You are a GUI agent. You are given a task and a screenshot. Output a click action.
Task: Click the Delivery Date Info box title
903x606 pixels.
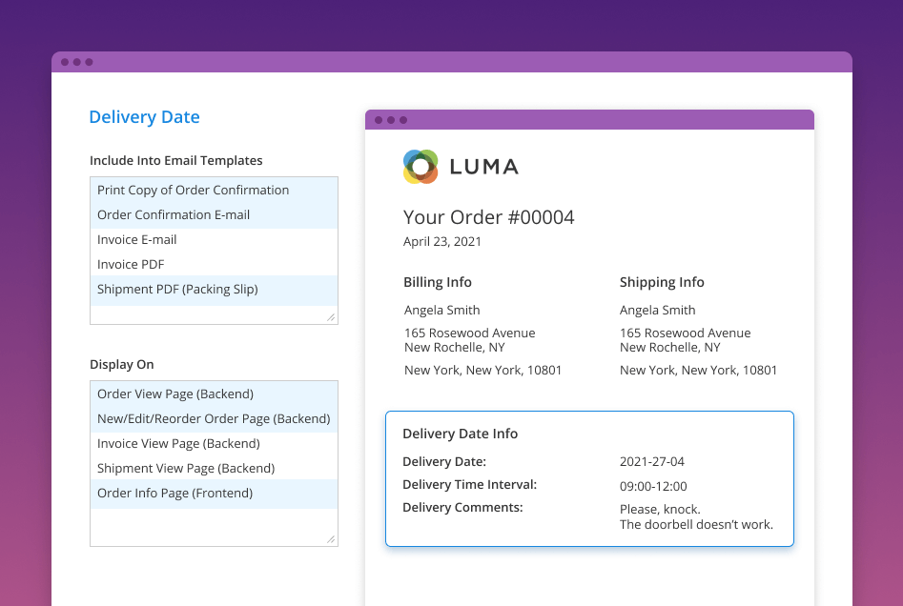pyautogui.click(x=460, y=434)
